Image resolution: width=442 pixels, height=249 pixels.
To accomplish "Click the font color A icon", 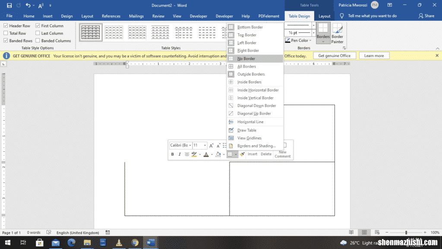I will (206, 154).
